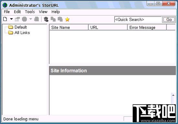The image size is (178, 124).
Task: Click into the Quick Search field
Action: pos(138,19)
